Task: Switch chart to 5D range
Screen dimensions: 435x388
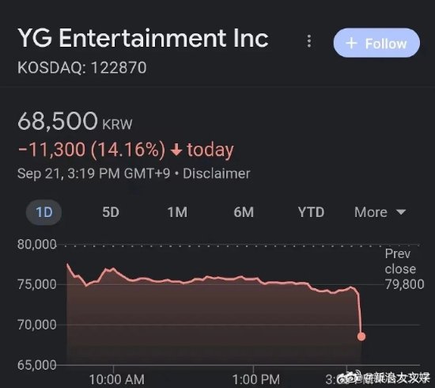Action: coord(111,212)
